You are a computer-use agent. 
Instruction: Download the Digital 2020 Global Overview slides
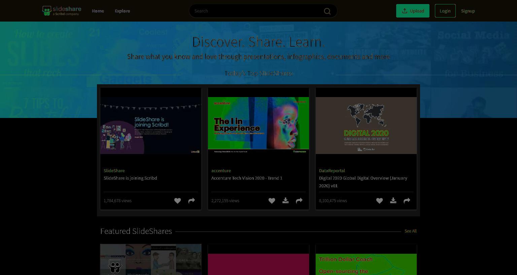pyautogui.click(x=393, y=201)
